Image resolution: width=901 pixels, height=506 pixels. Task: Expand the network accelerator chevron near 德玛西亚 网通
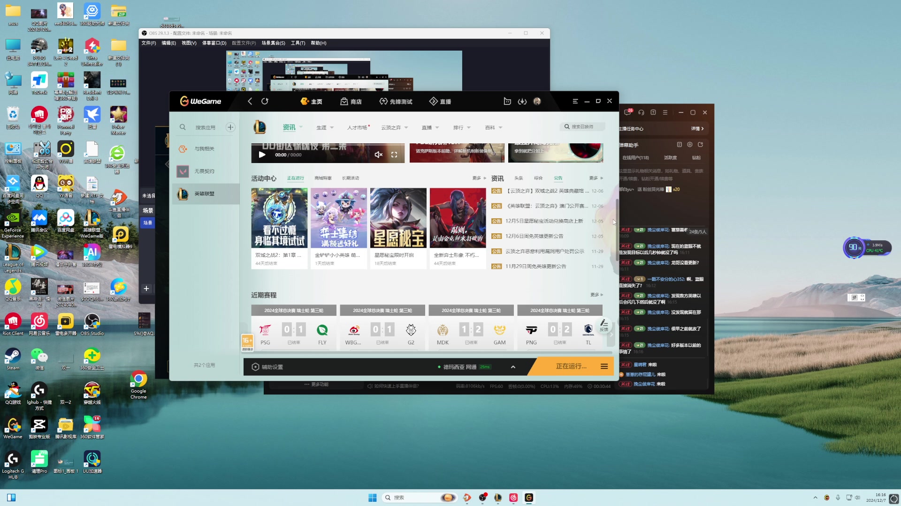point(513,367)
